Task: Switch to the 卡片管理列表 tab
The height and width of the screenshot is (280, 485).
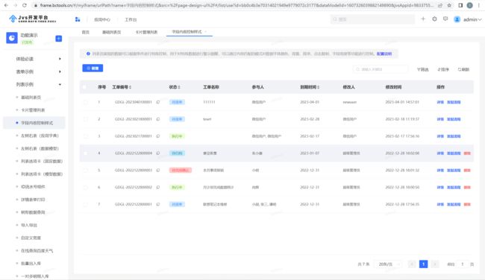Action: [x=146, y=32]
